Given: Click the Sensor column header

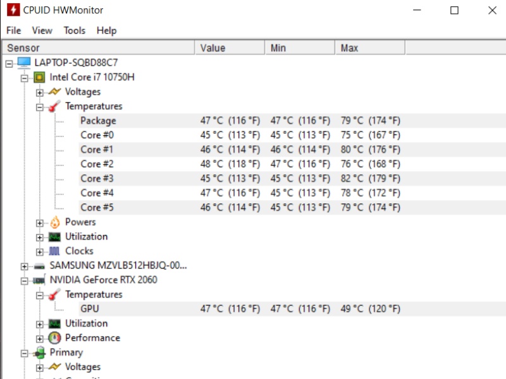Looking at the screenshot, I should click(x=98, y=48).
